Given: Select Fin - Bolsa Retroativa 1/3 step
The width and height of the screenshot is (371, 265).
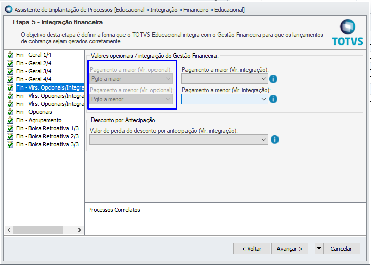Looking at the screenshot, I should 48,128.
